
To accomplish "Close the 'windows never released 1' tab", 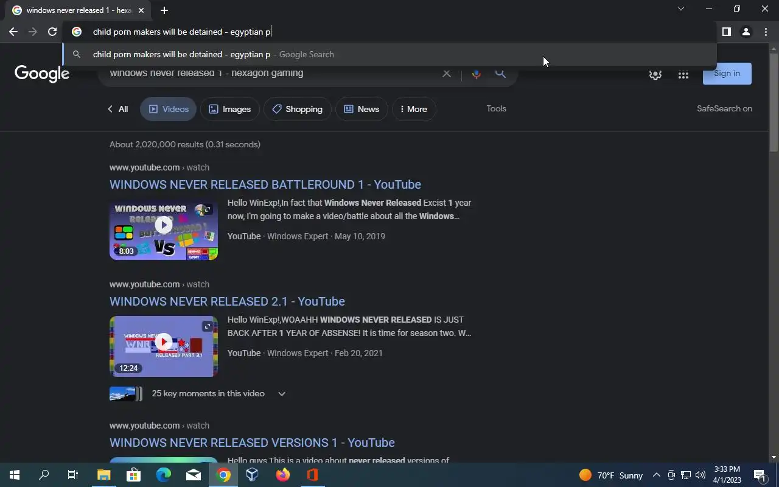I will coord(141,10).
